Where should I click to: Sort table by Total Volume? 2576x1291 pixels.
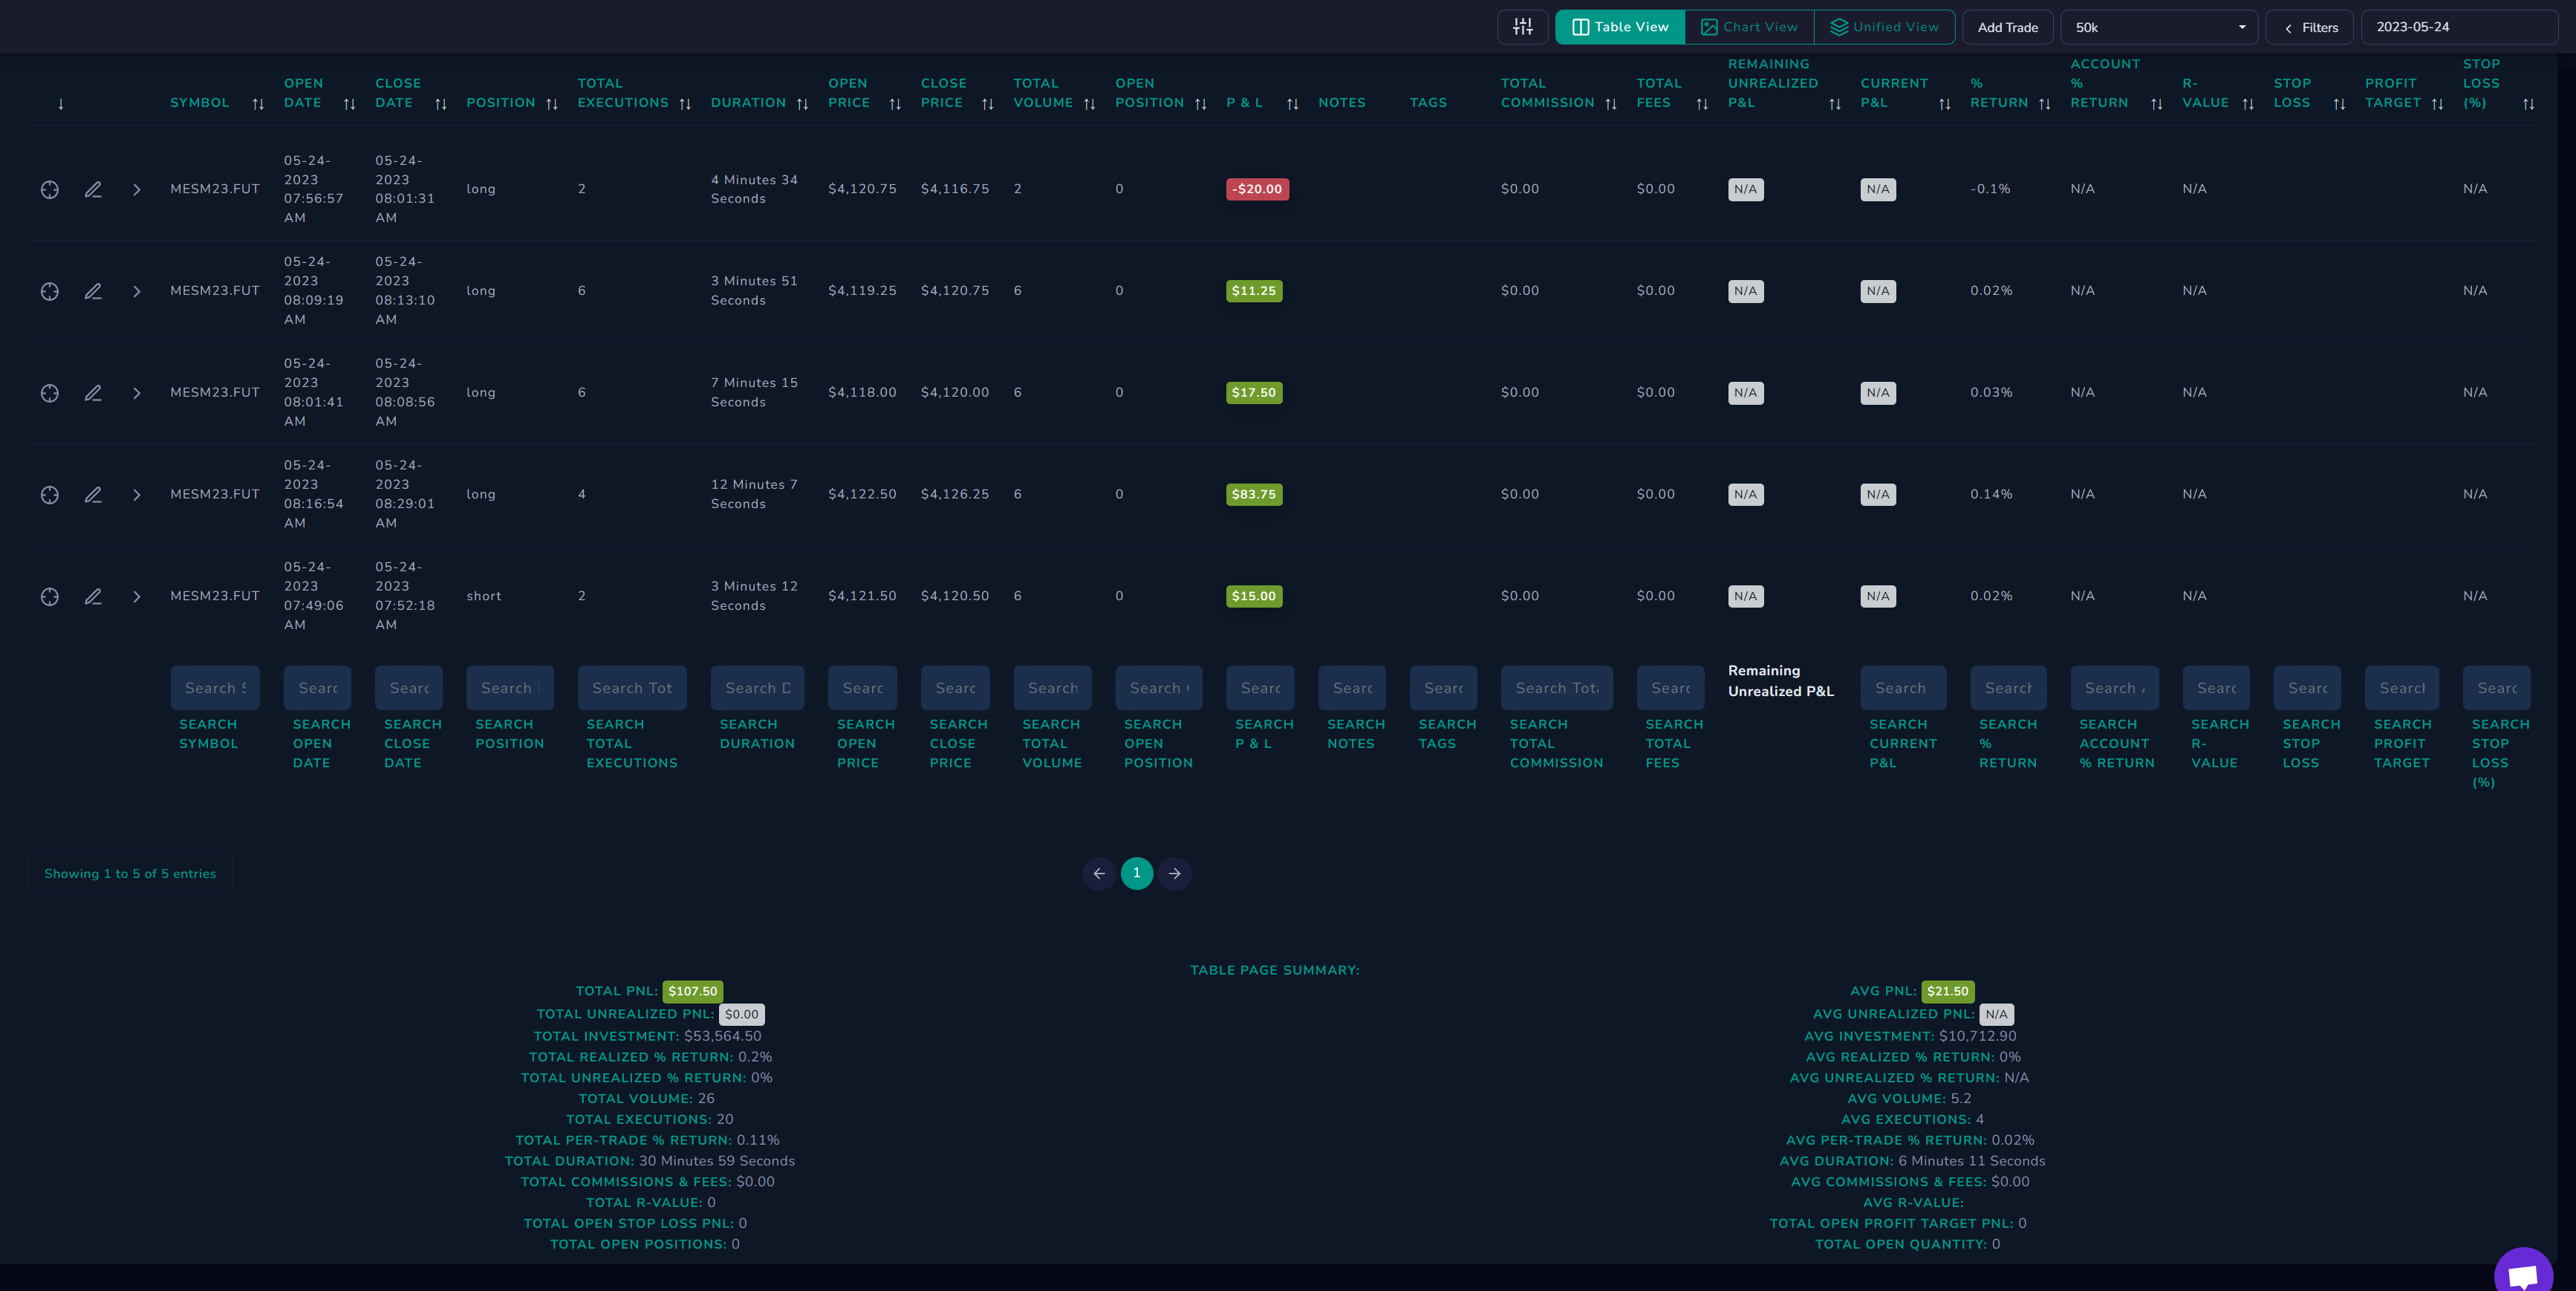click(x=1089, y=104)
